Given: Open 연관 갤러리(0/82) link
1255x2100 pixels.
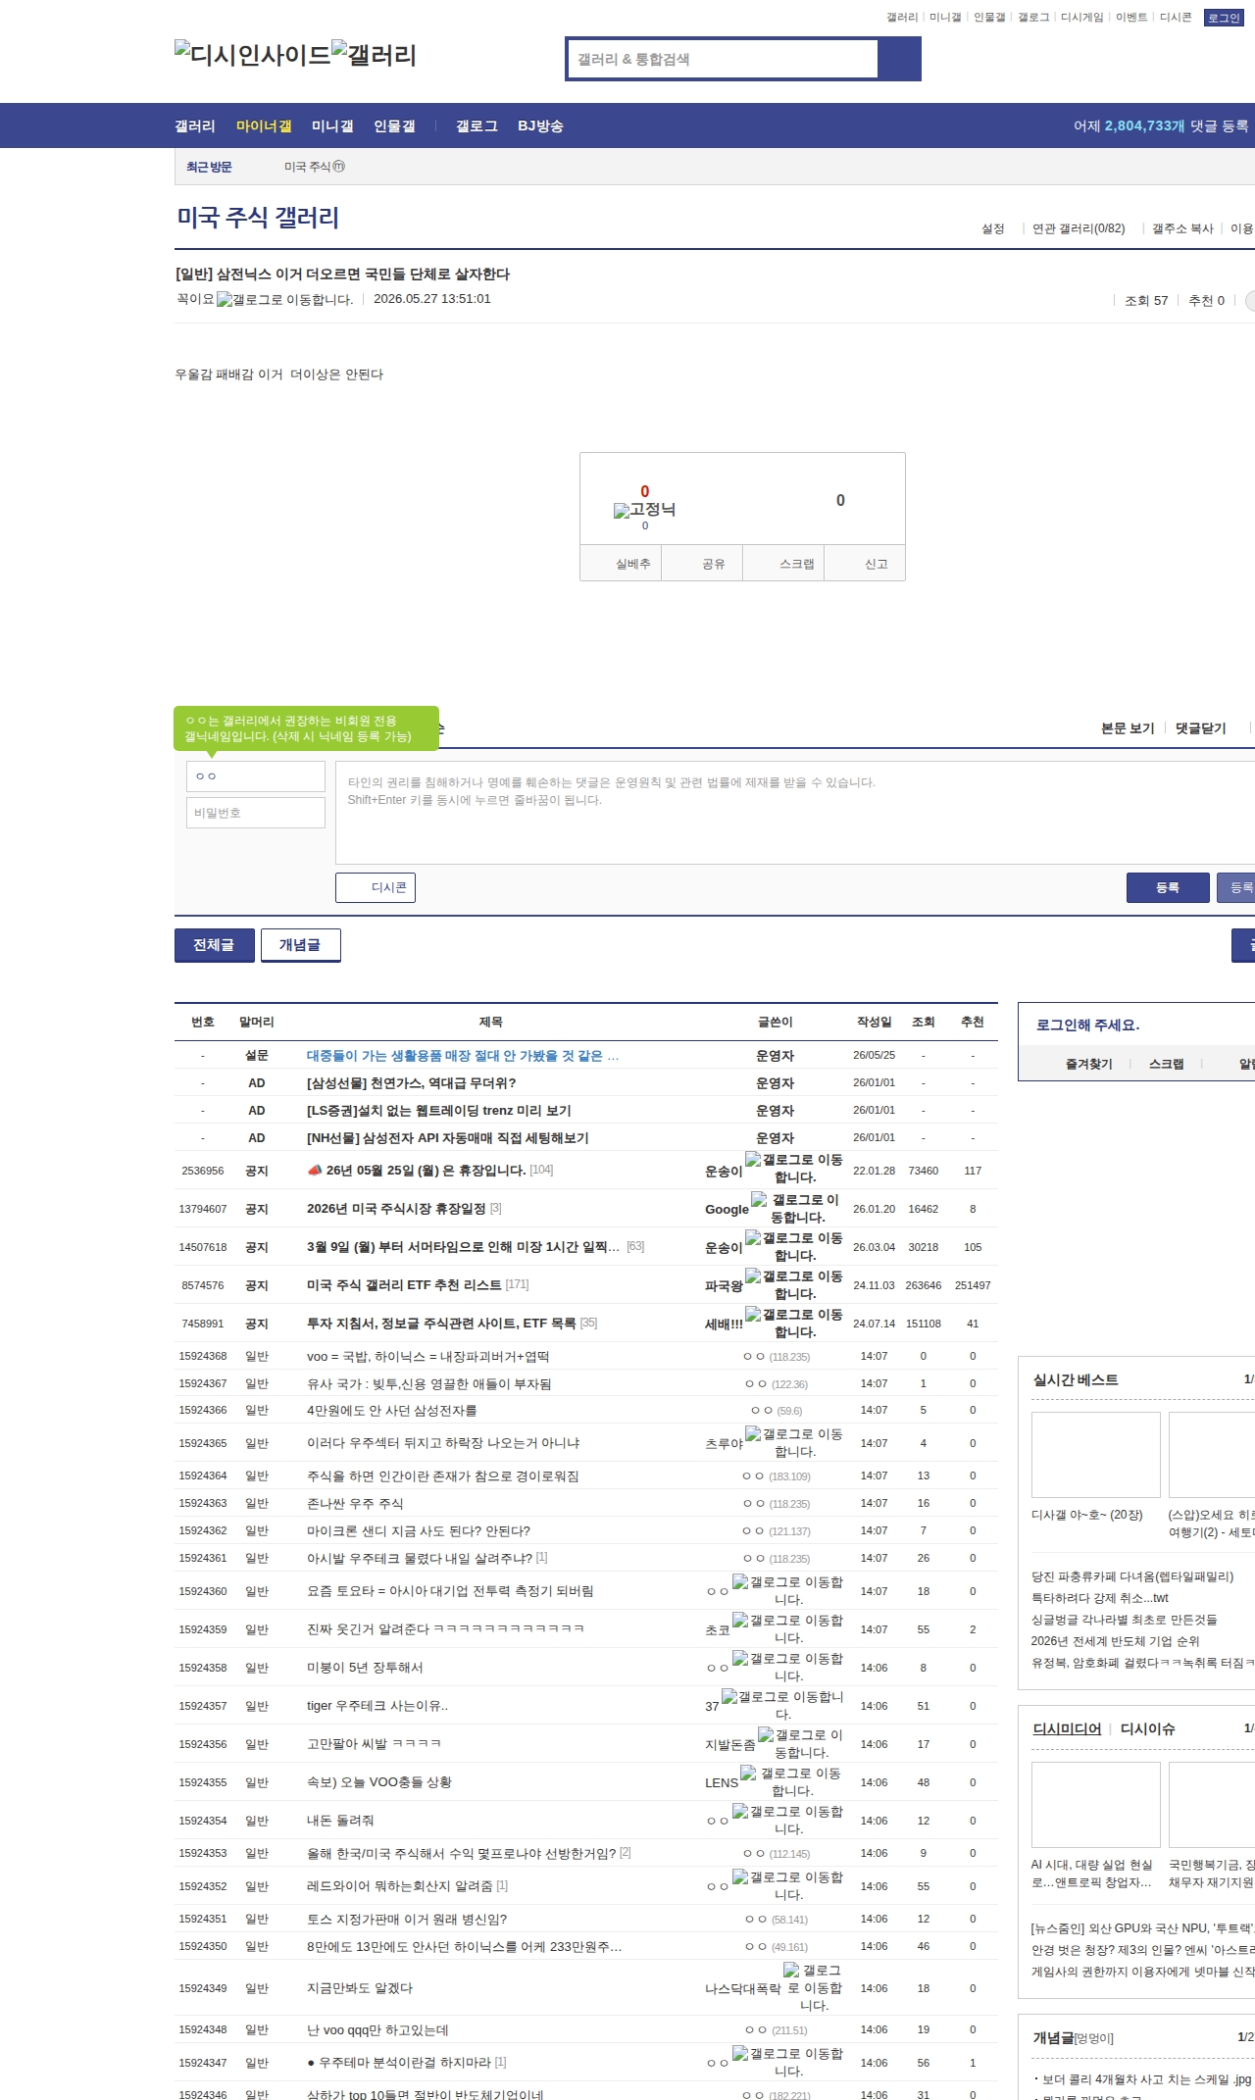Looking at the screenshot, I should coord(1079,228).
